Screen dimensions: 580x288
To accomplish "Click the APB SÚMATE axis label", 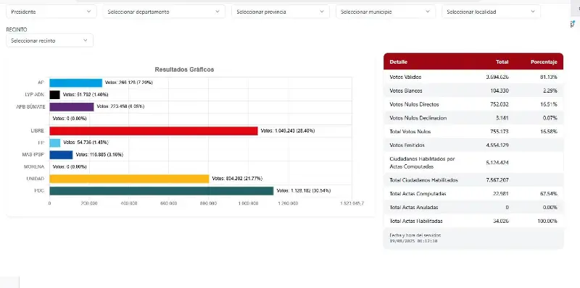I will pos(31,106).
